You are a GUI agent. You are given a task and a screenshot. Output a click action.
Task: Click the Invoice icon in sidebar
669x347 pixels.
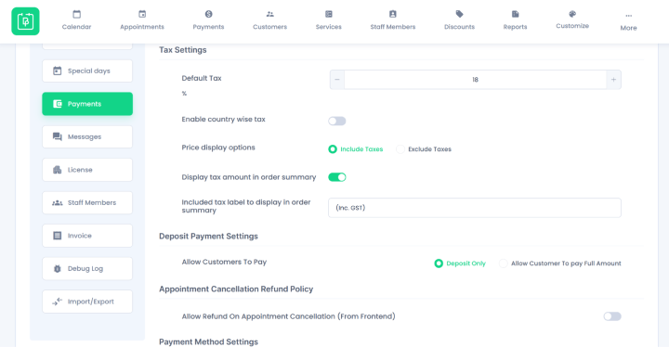[58, 236]
